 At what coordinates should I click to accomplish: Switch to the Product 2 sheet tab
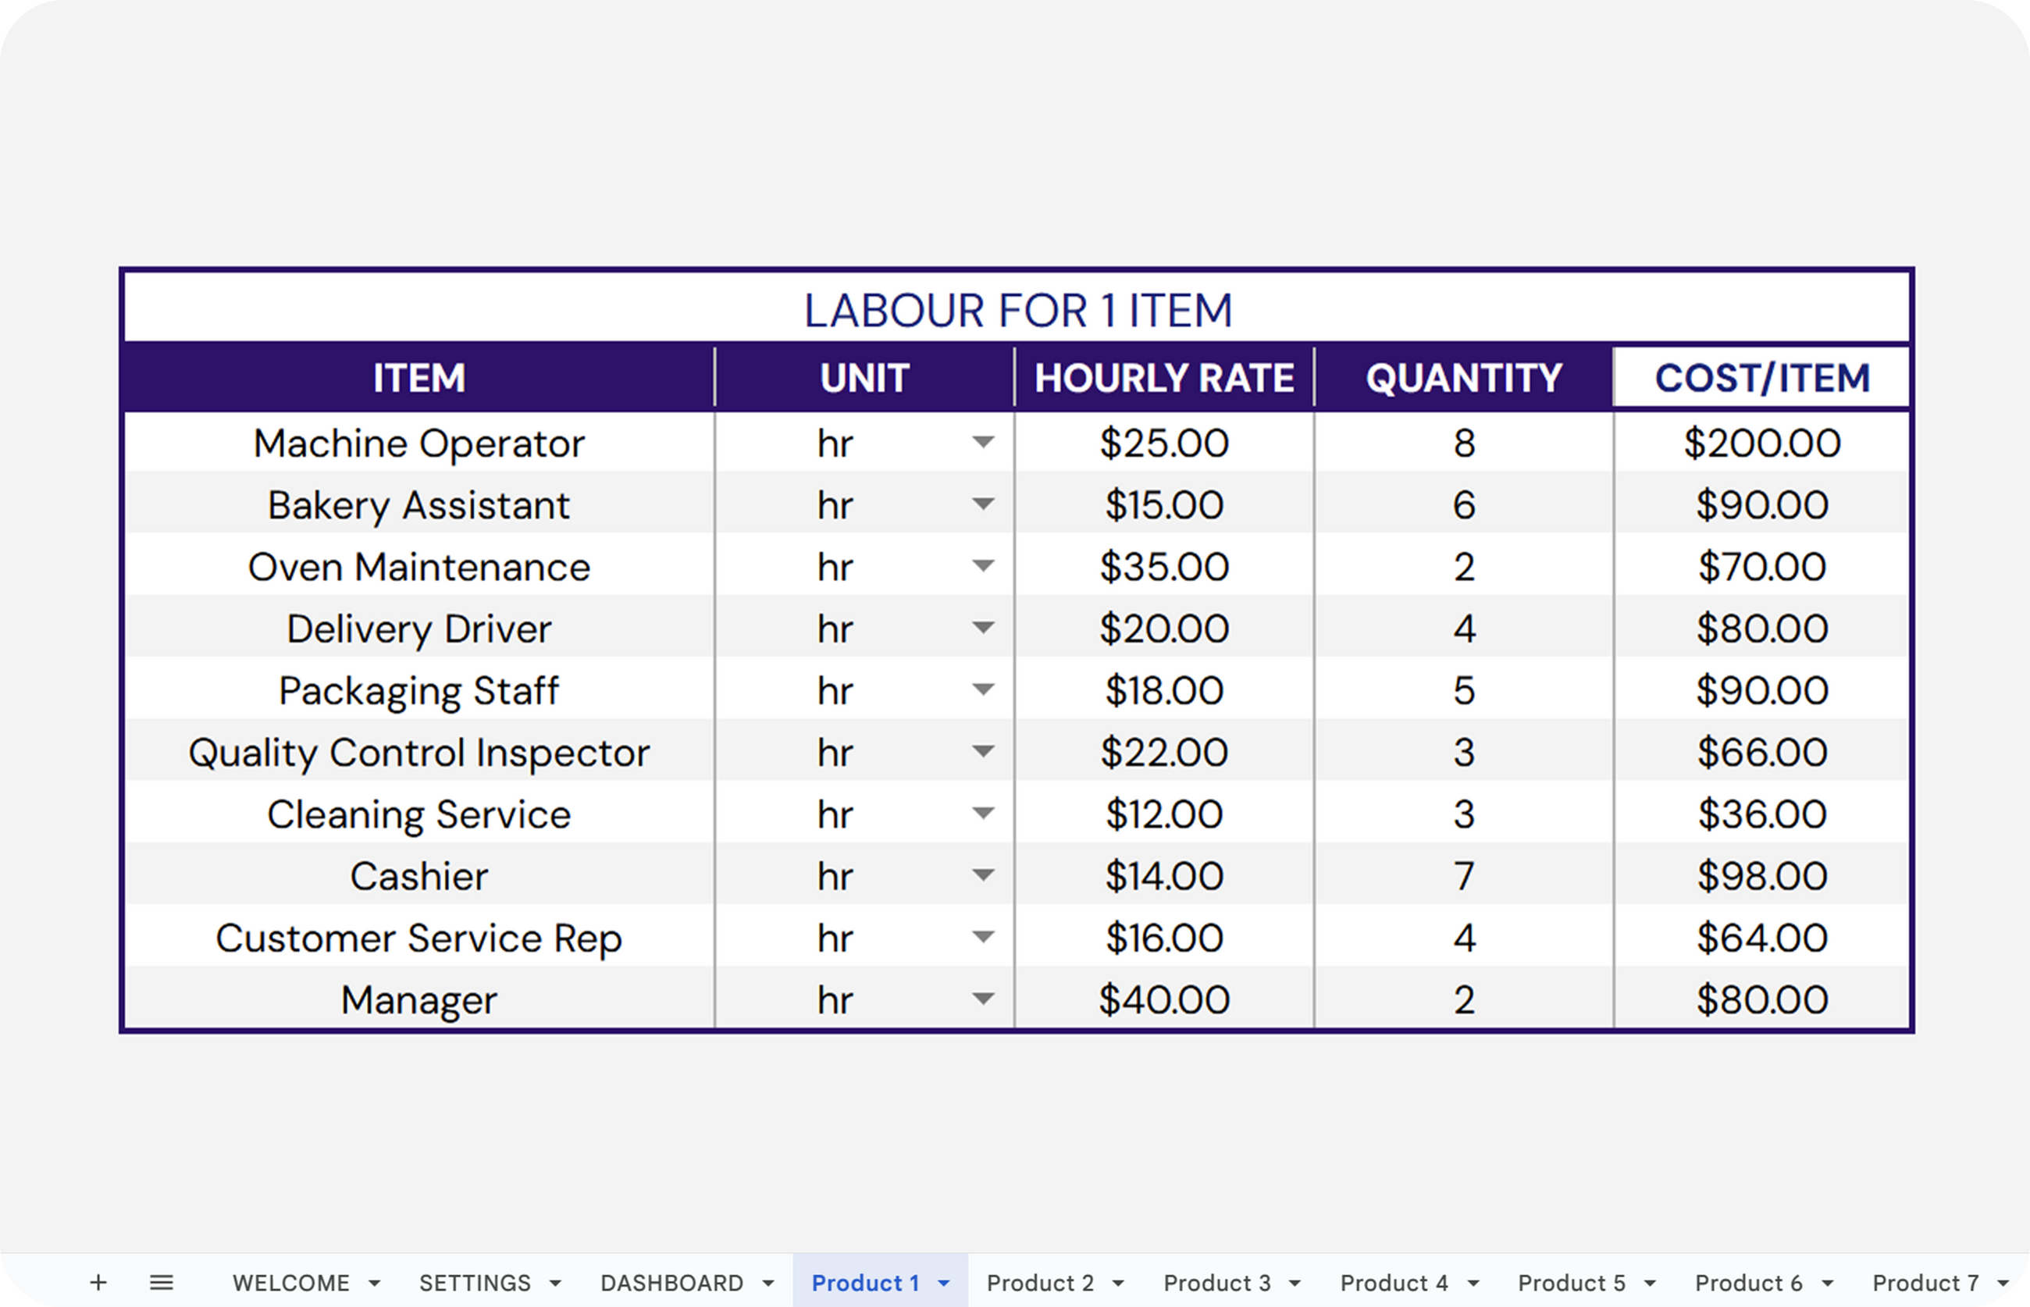click(x=1040, y=1284)
